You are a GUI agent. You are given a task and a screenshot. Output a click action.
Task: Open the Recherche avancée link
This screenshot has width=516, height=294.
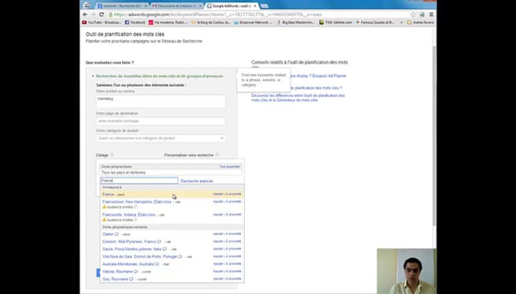pos(197,181)
